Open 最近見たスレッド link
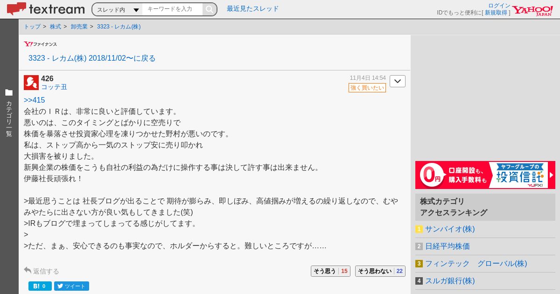The width and height of the screenshot is (560, 294). point(252,8)
